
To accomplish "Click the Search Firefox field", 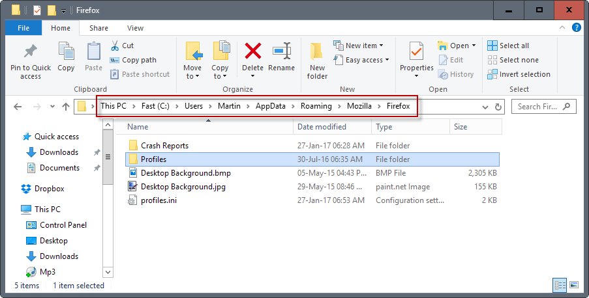I will pyautogui.click(x=543, y=107).
